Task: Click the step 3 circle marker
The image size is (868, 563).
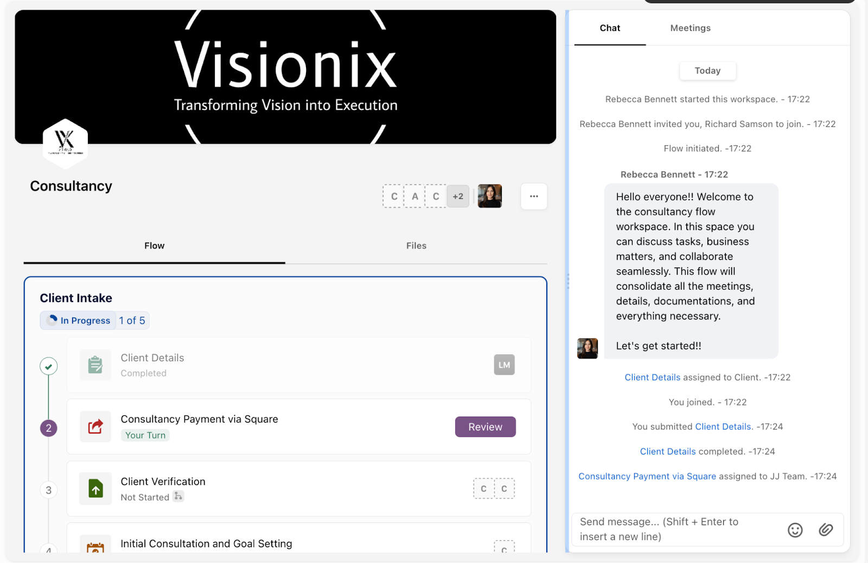Action: 49,490
